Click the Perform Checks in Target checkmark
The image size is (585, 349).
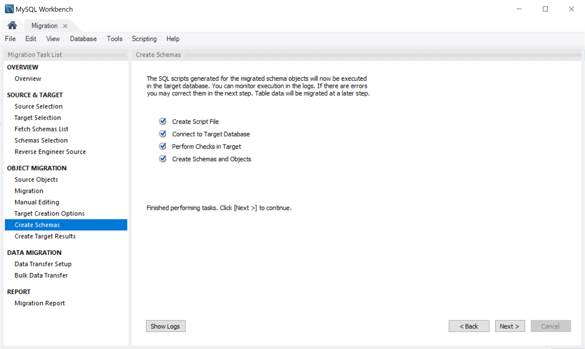click(163, 146)
